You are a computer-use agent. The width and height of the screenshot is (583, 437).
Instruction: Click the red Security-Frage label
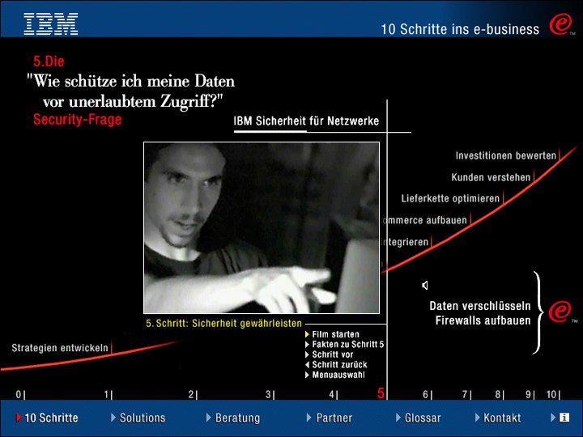(x=78, y=119)
